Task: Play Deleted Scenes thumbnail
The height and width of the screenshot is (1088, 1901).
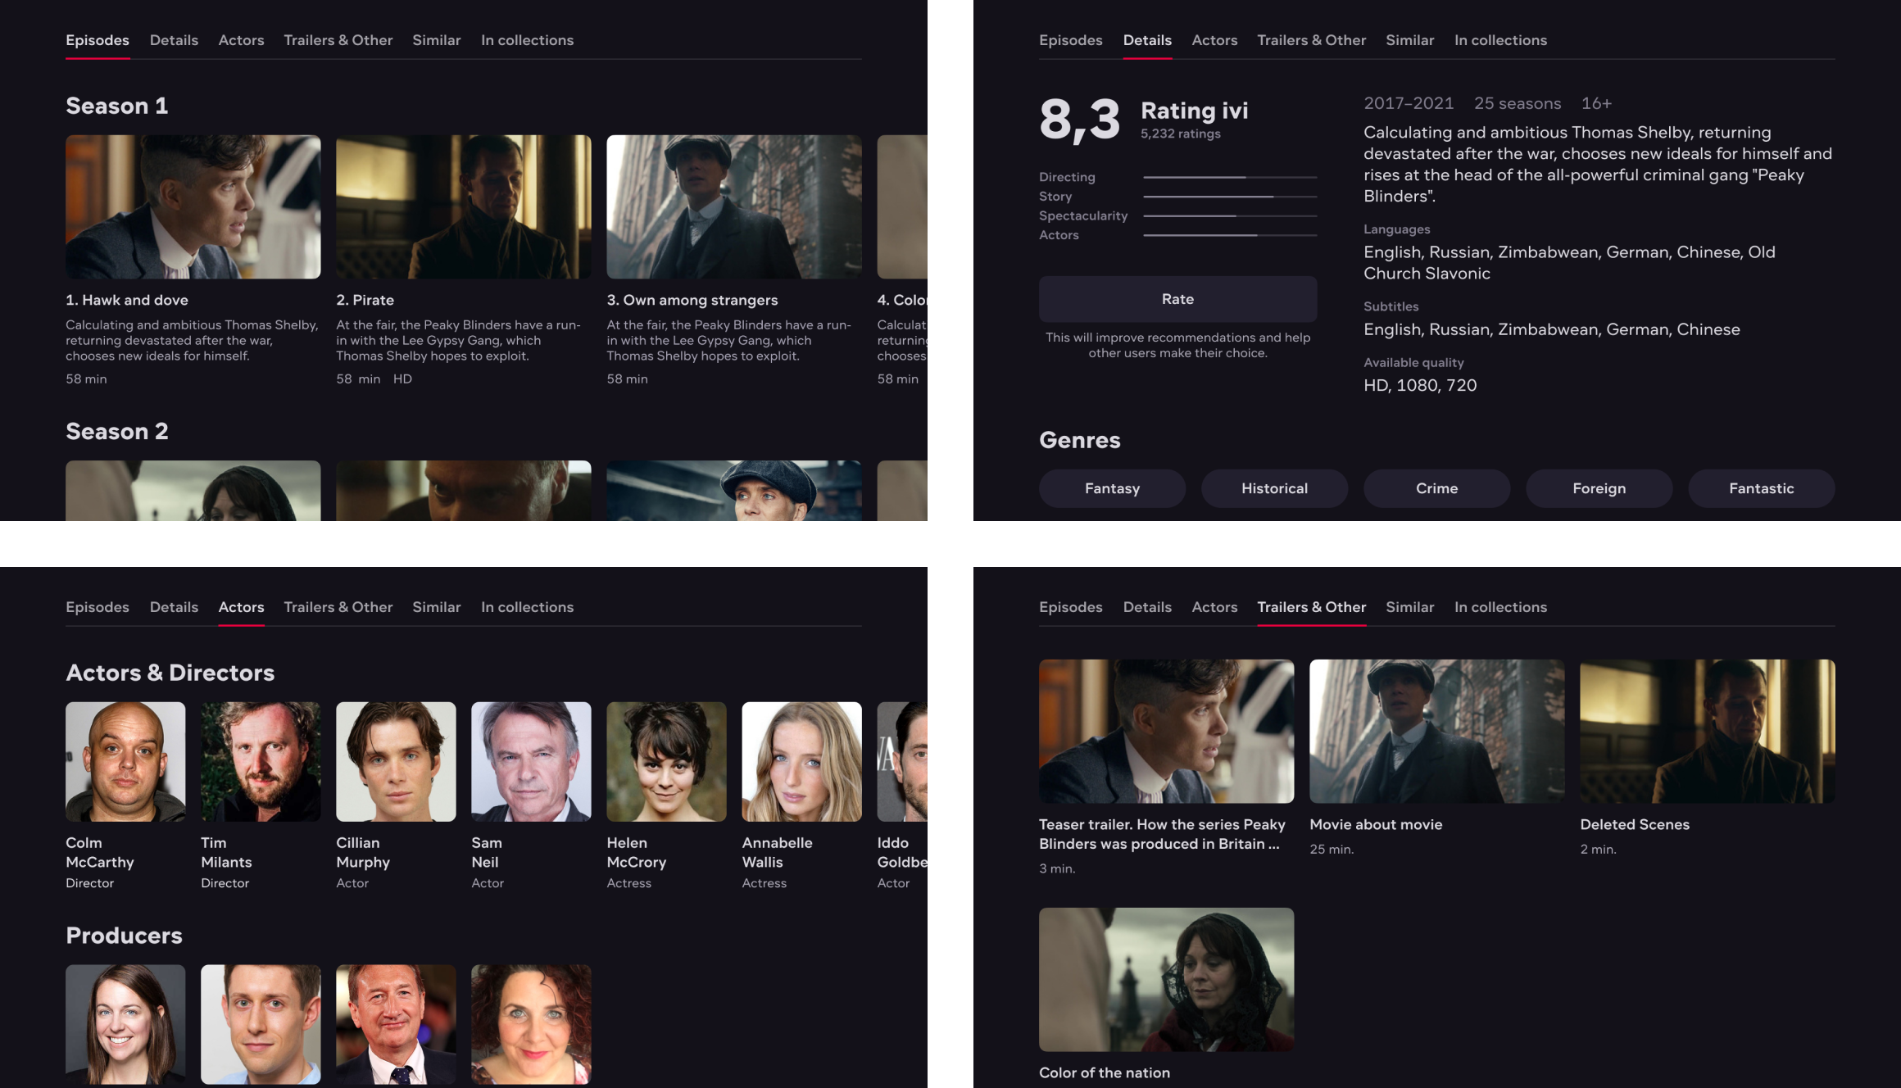Action: click(1707, 731)
